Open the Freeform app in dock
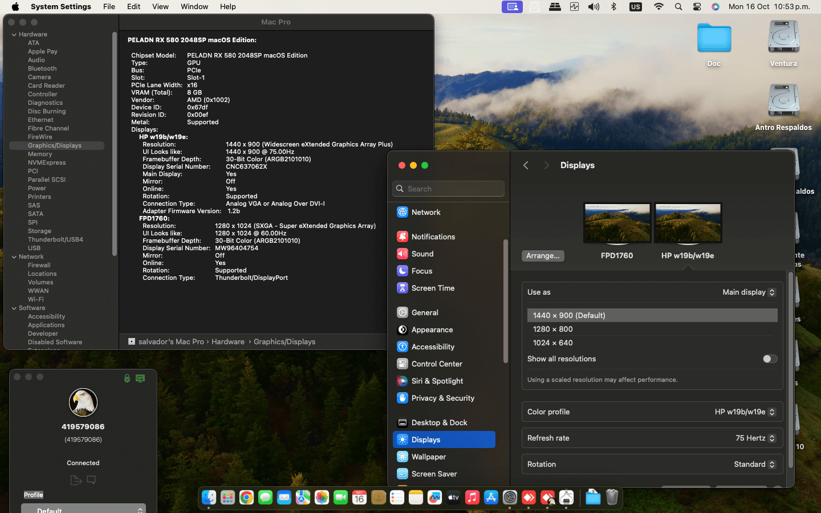Image resolution: width=821 pixels, height=513 pixels. click(x=434, y=498)
